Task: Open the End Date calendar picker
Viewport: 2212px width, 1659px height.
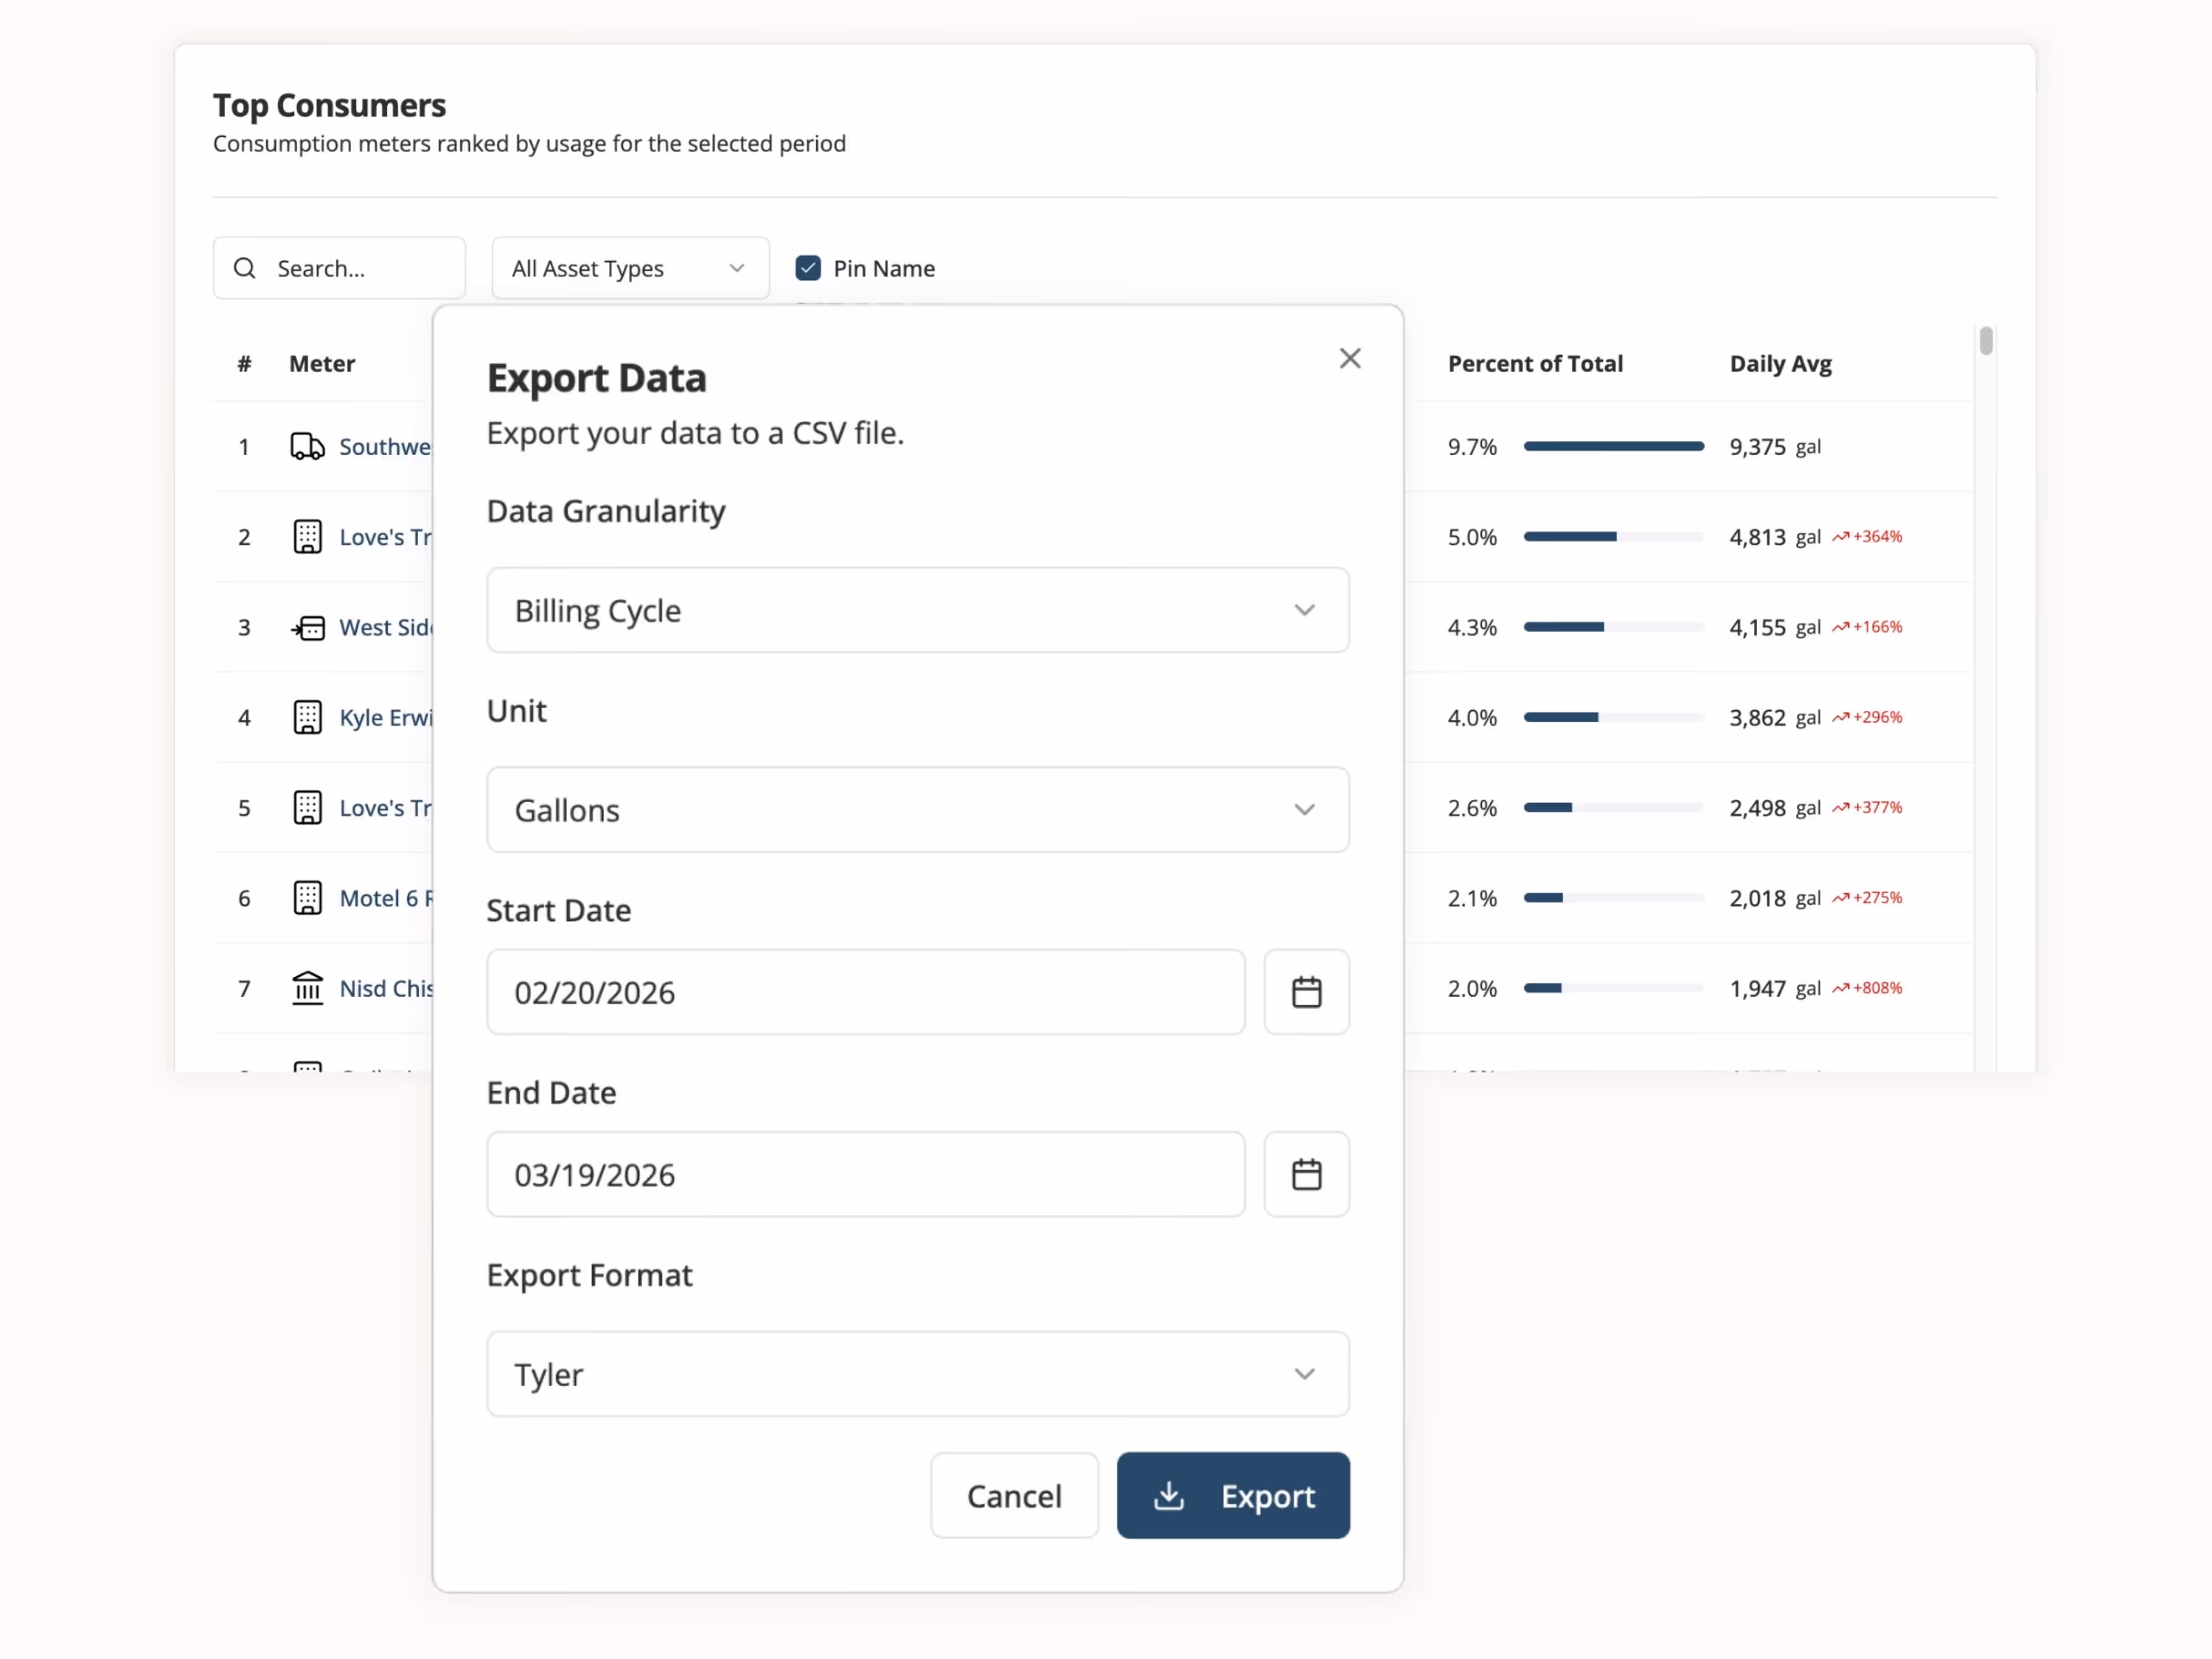Action: point(1307,1174)
